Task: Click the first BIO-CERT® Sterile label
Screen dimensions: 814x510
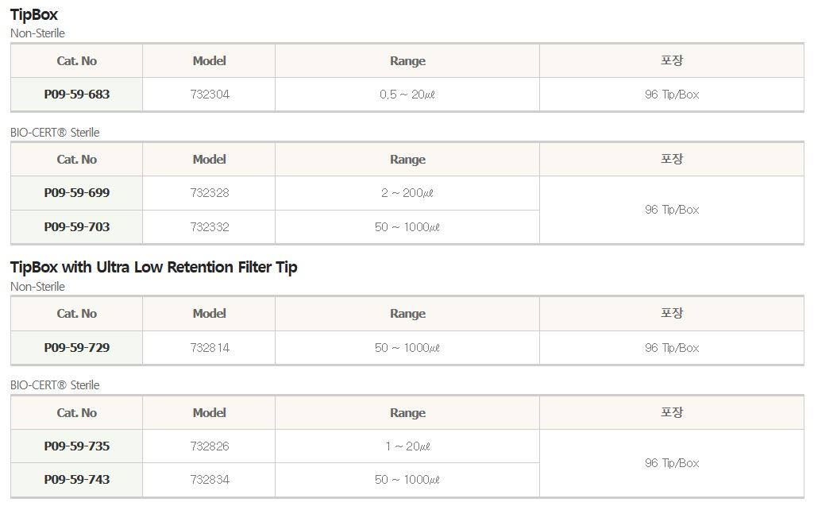Action: pos(55,133)
